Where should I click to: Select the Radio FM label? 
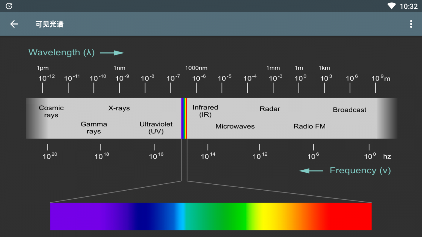[x=309, y=126]
